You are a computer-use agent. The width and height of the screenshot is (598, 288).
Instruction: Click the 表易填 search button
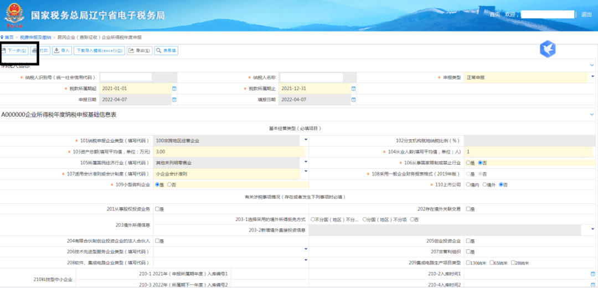coord(166,50)
